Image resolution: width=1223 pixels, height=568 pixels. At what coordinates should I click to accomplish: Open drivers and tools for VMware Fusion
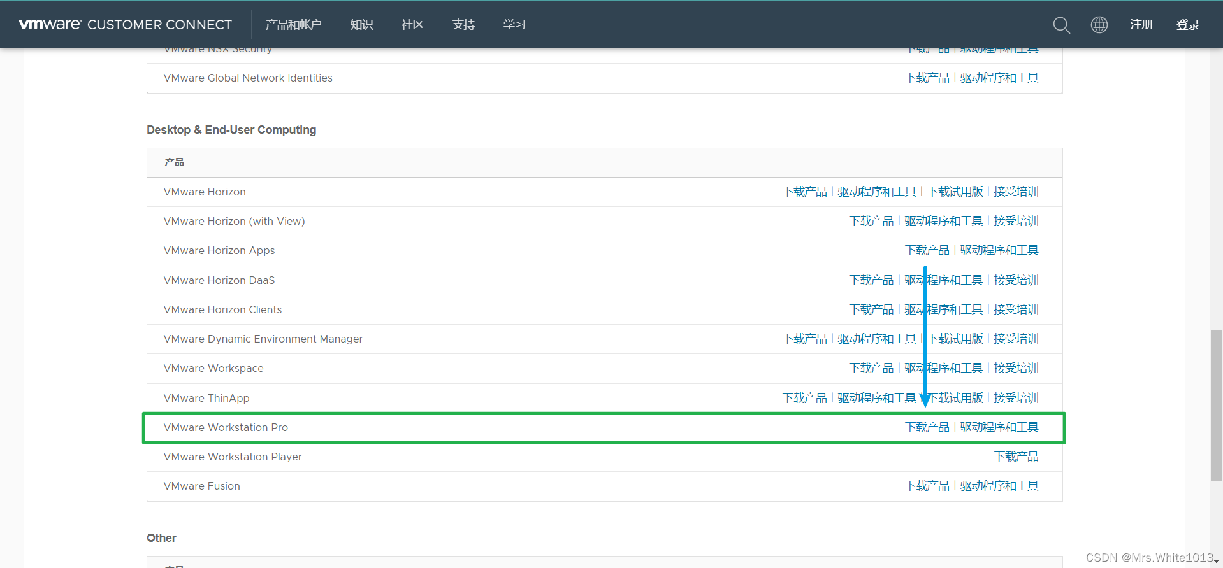[x=999, y=486]
